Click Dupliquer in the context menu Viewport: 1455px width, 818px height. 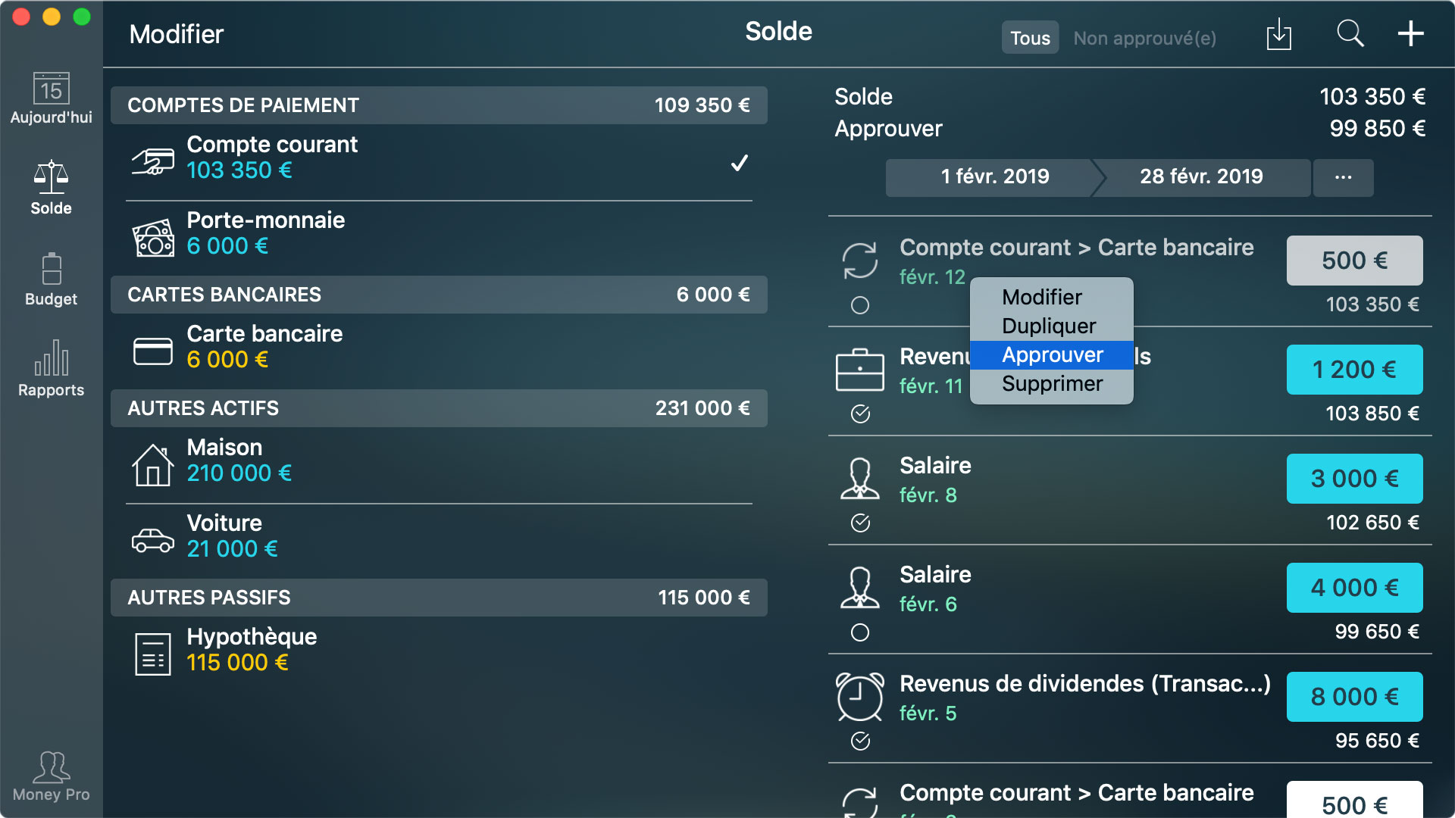click(1050, 325)
